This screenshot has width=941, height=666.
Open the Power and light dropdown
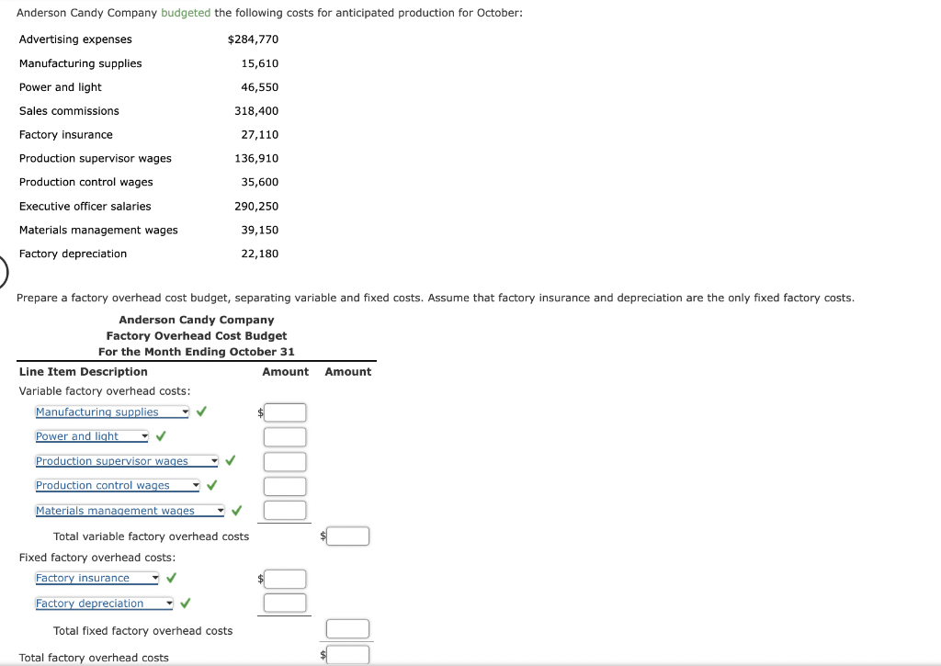[92, 436]
